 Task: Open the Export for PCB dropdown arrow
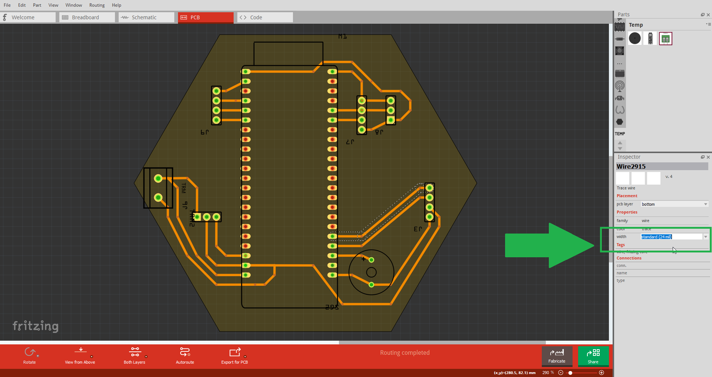245,356
